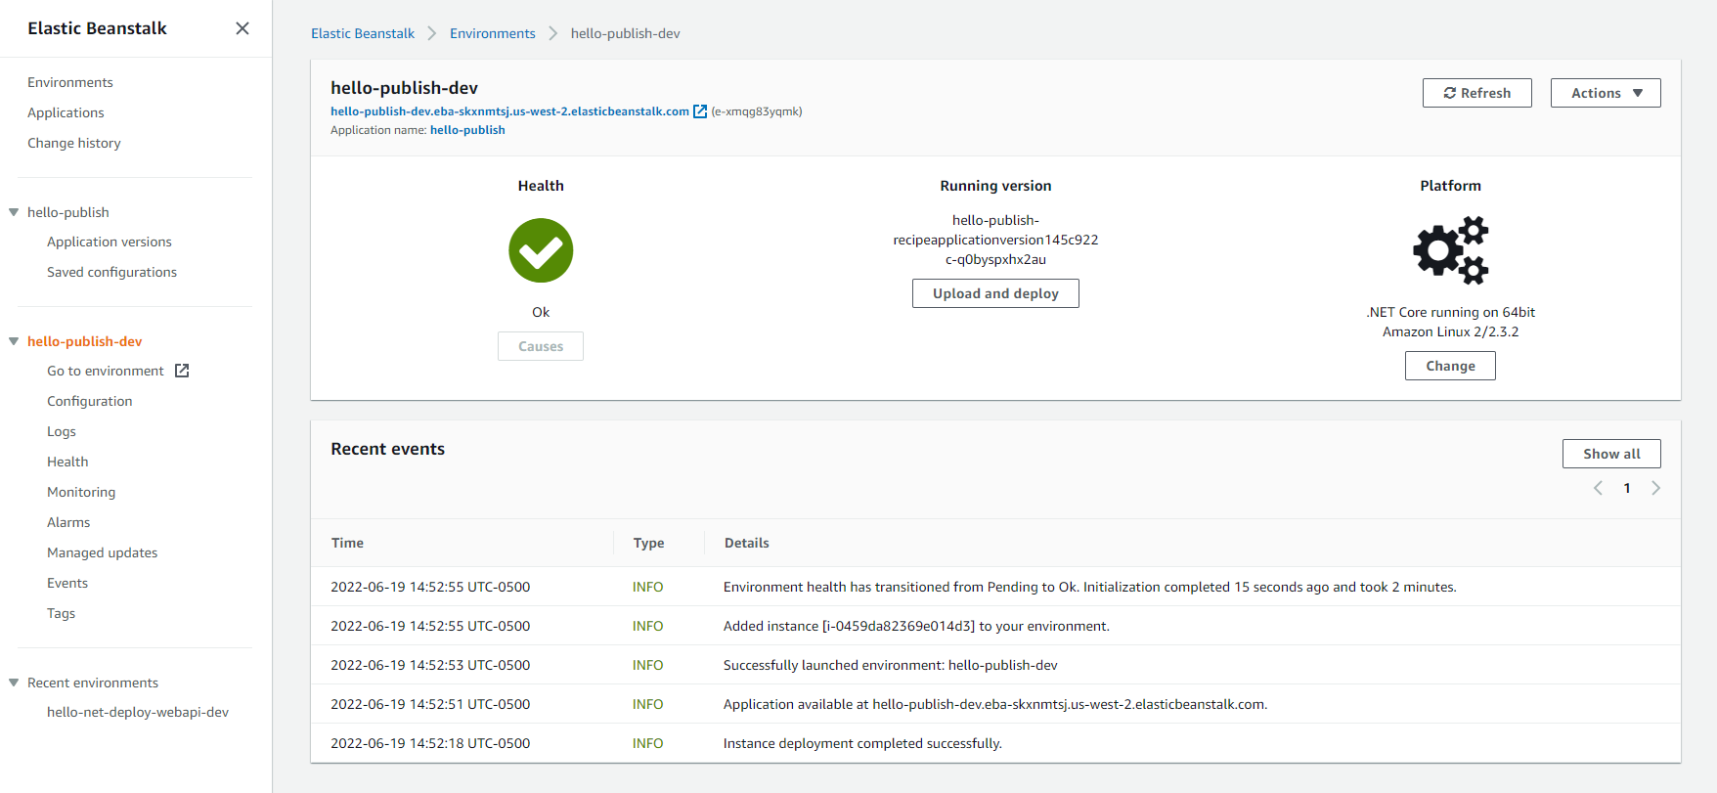Select Go to environment in sidebar
This screenshot has height=793, width=1717.
(106, 371)
